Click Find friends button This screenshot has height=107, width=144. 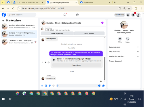120,15
